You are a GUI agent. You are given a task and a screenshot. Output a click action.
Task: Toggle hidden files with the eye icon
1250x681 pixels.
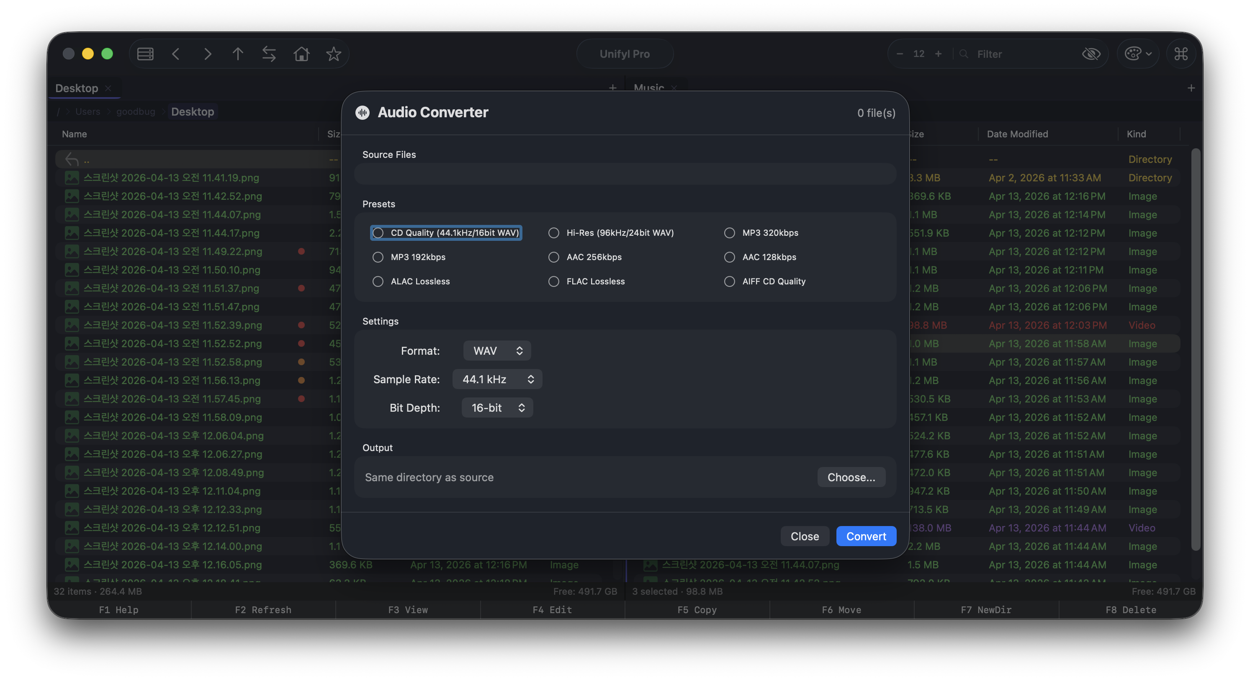coord(1091,54)
